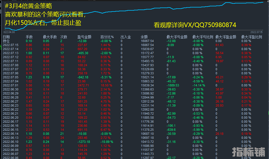
Task: Click the max lots value 1.16
Action: click(46, 86)
